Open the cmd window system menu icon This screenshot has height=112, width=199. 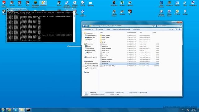[x=7, y=9]
